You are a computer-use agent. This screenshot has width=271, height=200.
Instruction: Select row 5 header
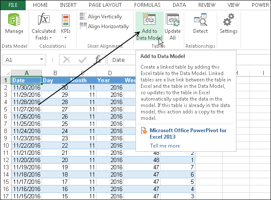click(x=6, y=109)
